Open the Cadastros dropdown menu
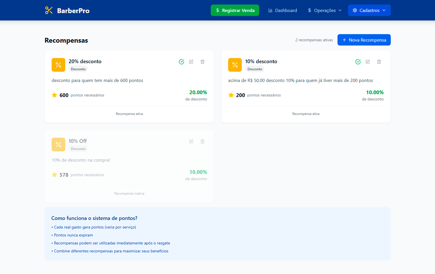Screen dimensions: 435x274 pos(369,10)
